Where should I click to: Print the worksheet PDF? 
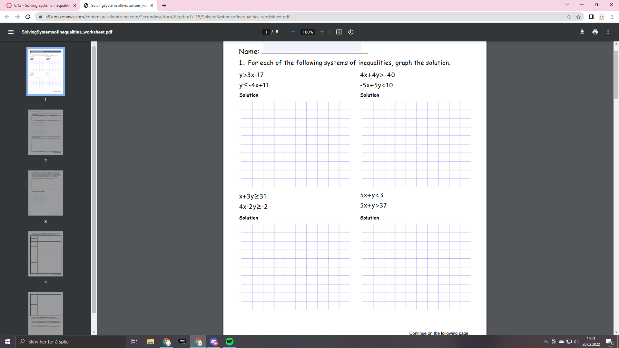[595, 32]
